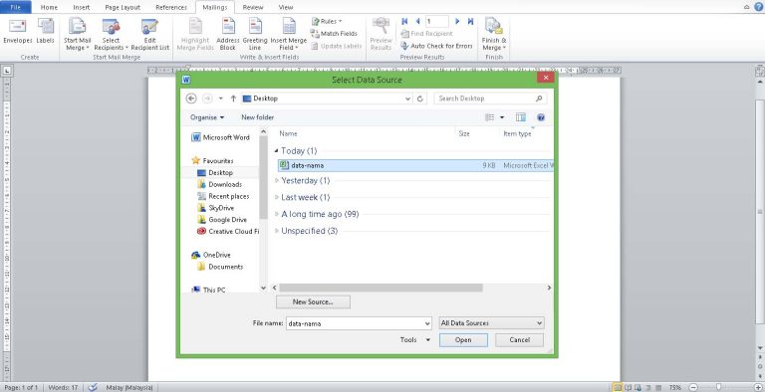765x392 pixels.
Task: Click the Search Desktop box
Action: pos(490,98)
